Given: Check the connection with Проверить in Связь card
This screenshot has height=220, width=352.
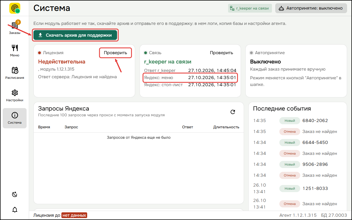Looking at the screenshot, I should click(x=222, y=53).
